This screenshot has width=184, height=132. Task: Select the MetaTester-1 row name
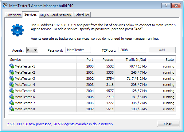(25, 66)
